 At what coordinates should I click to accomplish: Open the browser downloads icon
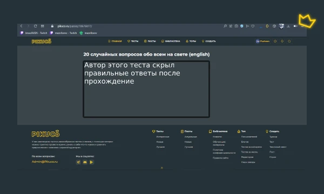288,26
